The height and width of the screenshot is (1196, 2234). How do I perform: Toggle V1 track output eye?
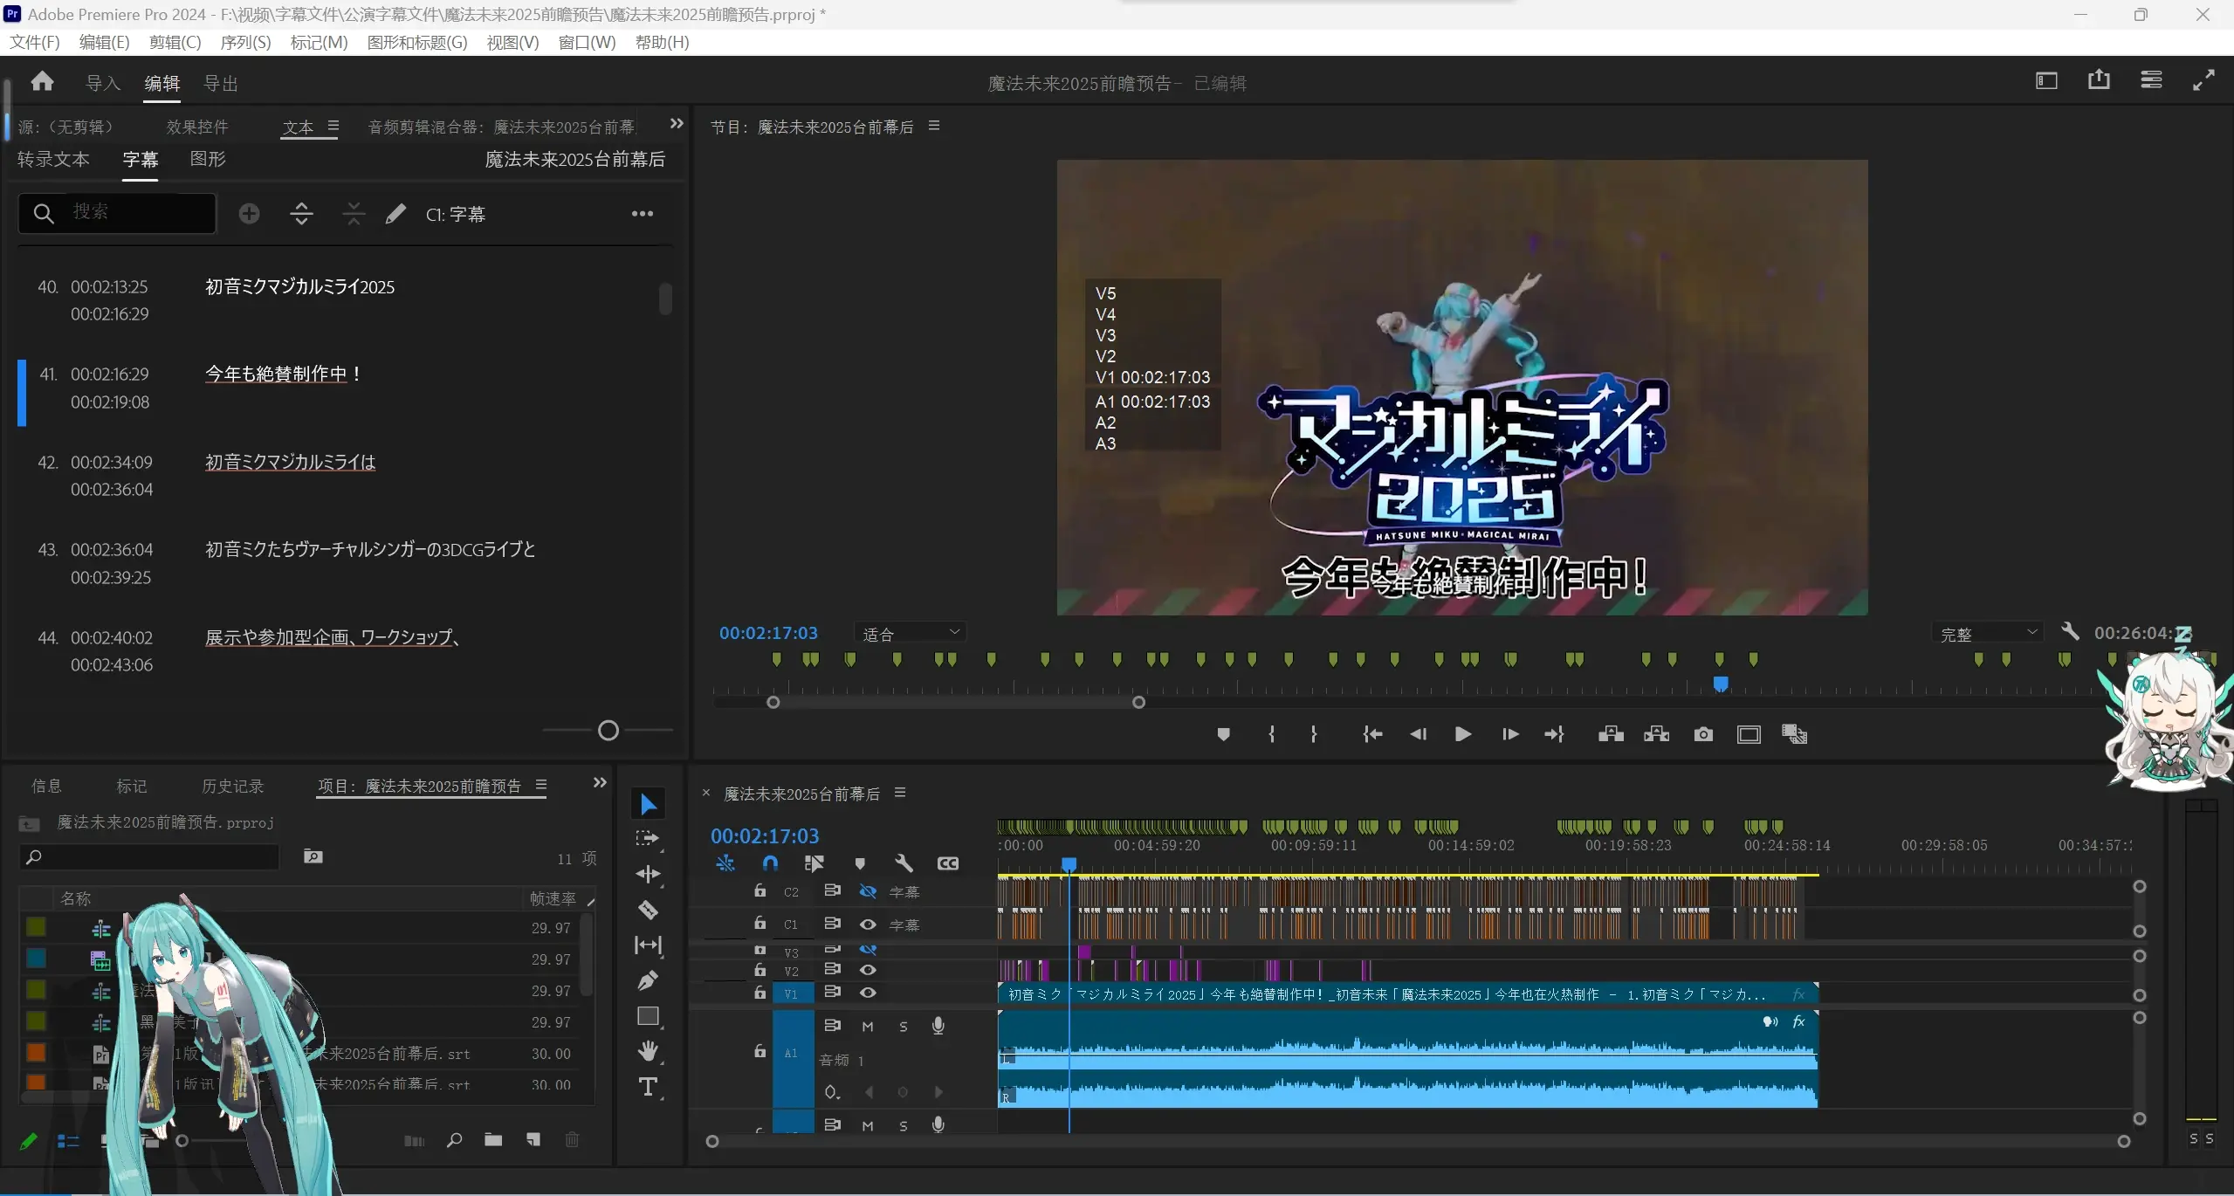click(868, 993)
